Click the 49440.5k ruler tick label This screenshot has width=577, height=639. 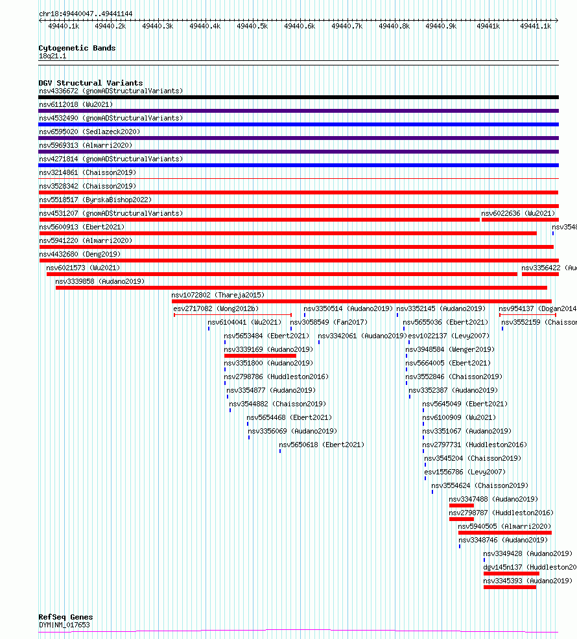252,27
